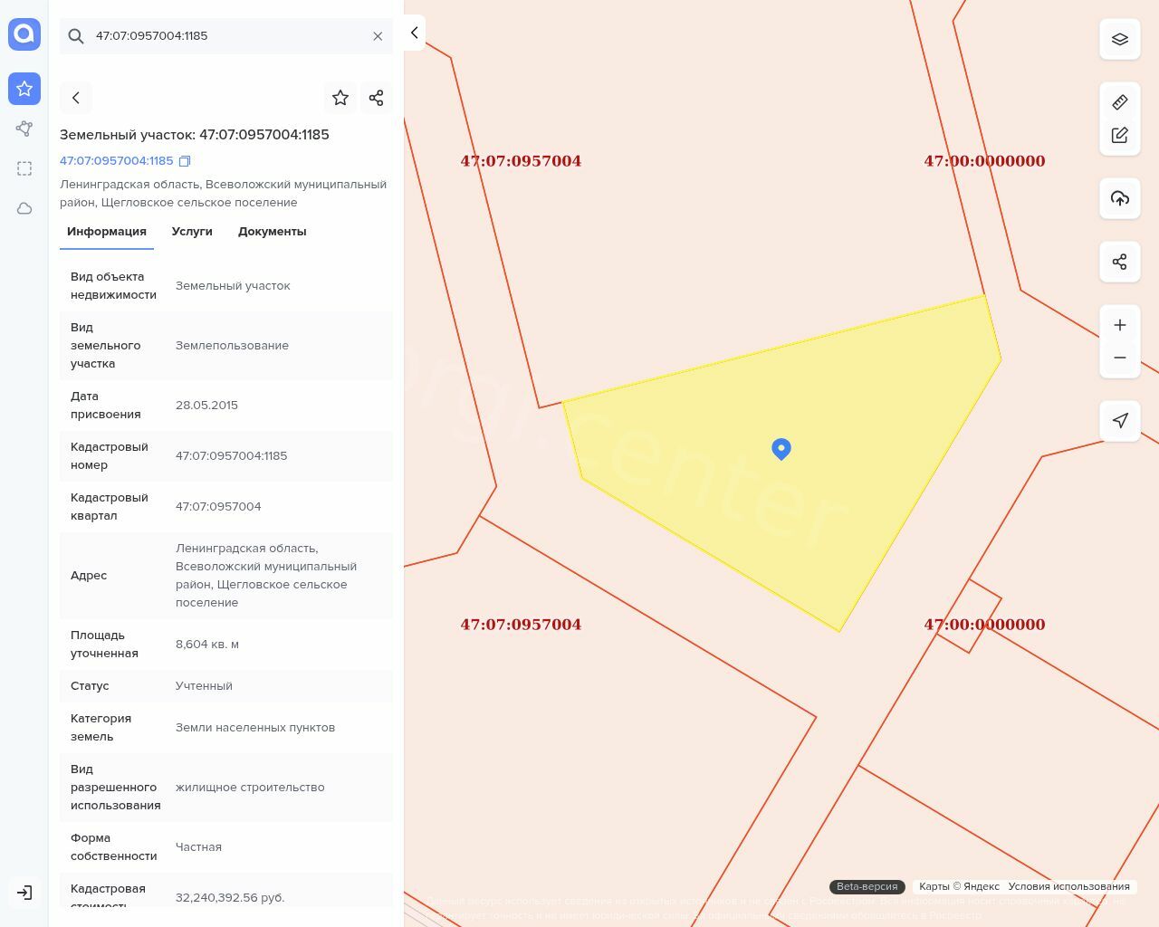This screenshot has height=927, width=1159.
Task: Open Favorites in the left sidebar
Action: (24, 89)
